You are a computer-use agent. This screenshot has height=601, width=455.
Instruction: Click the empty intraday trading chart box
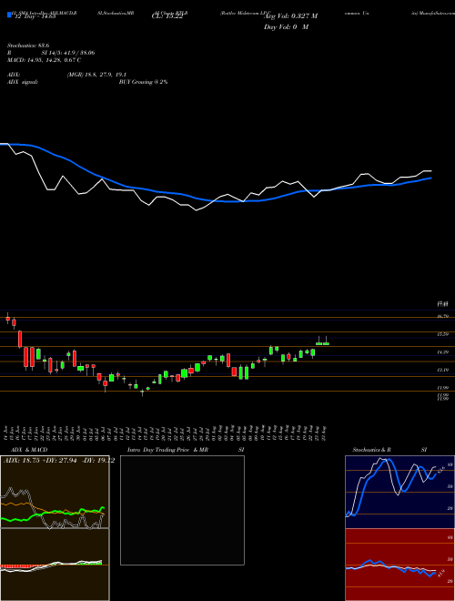point(182,510)
